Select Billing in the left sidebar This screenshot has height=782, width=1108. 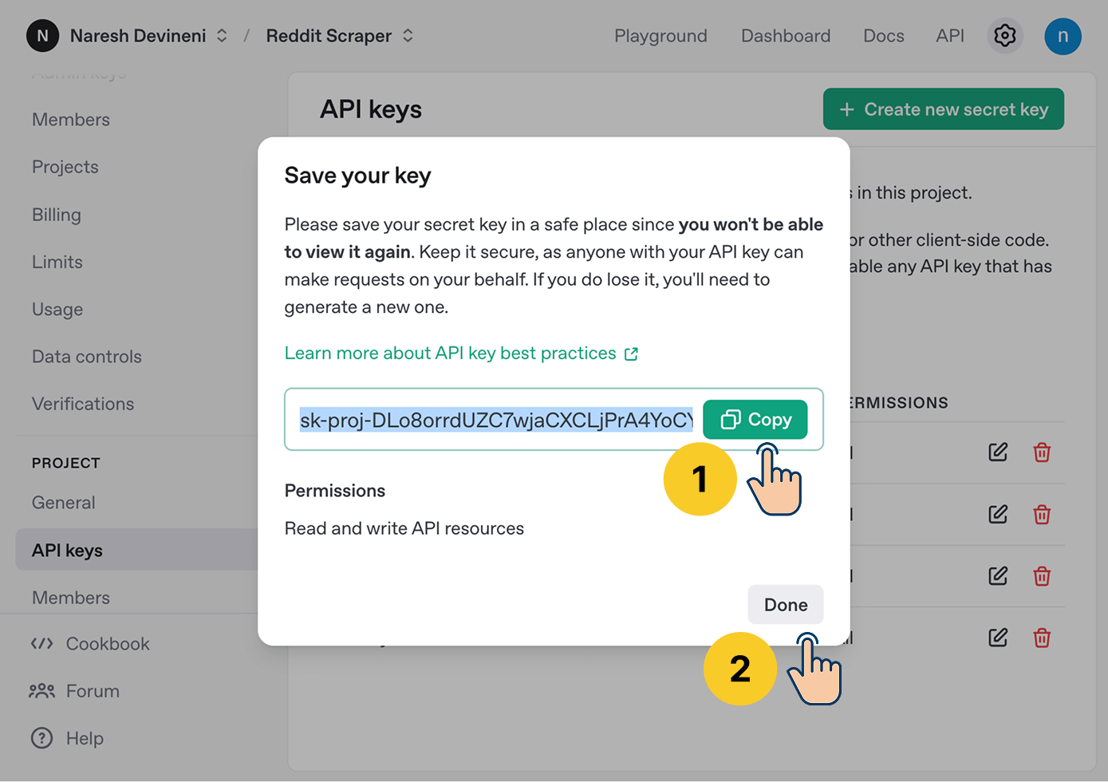coord(56,214)
